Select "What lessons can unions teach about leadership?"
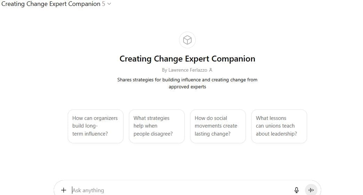The image size is (363, 195). 279,126
